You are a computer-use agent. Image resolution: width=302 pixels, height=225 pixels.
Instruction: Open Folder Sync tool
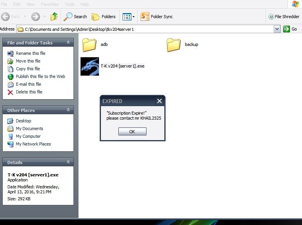coord(157,17)
